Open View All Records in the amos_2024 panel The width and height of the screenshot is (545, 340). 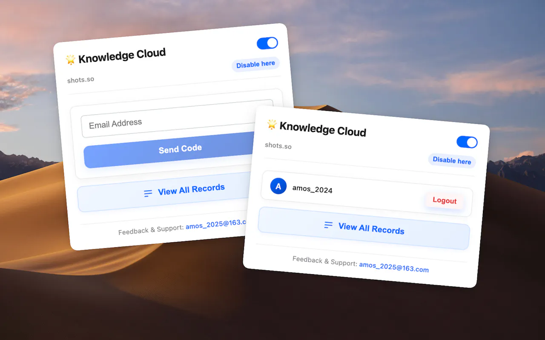tap(364, 228)
